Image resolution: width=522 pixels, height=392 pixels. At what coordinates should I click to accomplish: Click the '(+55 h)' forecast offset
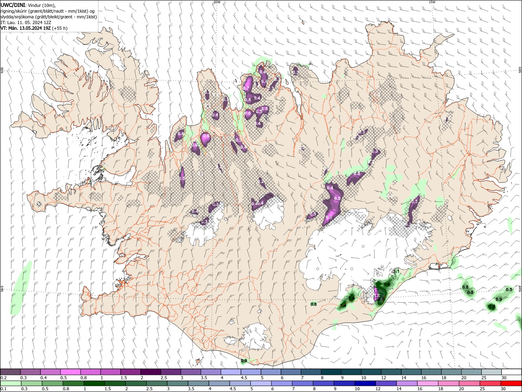click(60, 28)
